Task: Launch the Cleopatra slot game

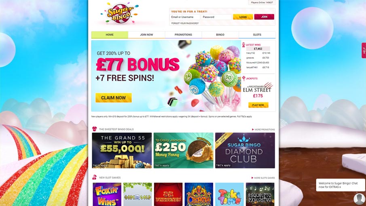Action: pyautogui.click(x=199, y=194)
